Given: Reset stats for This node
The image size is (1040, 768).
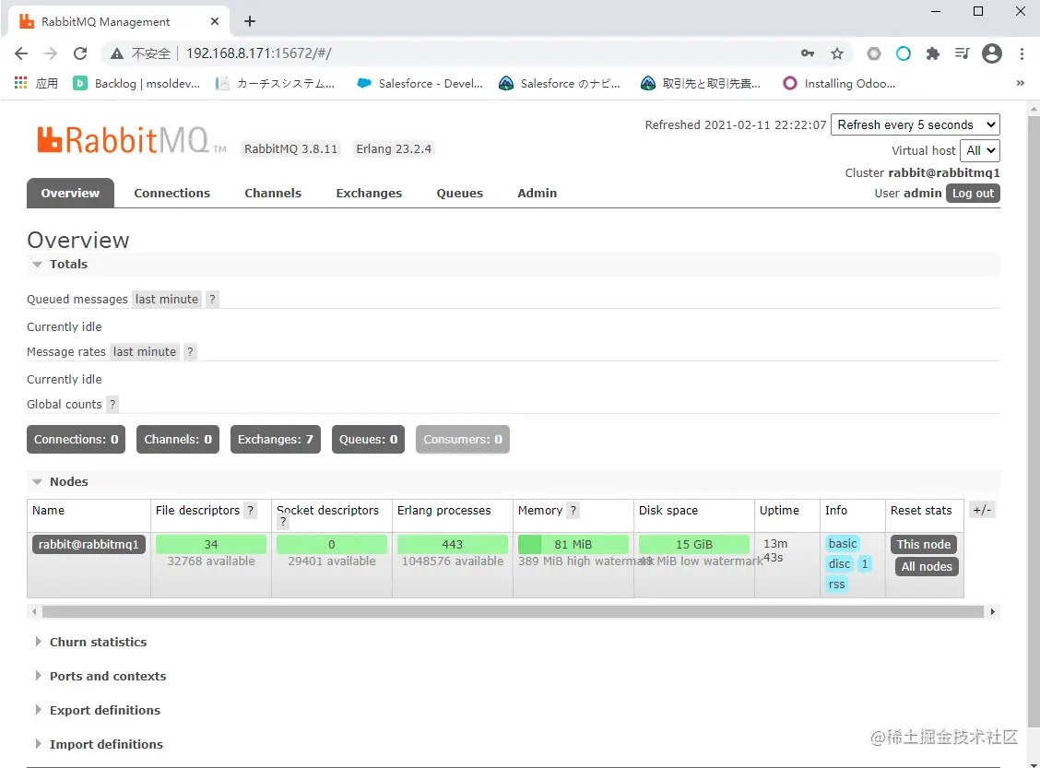Looking at the screenshot, I should [x=923, y=545].
